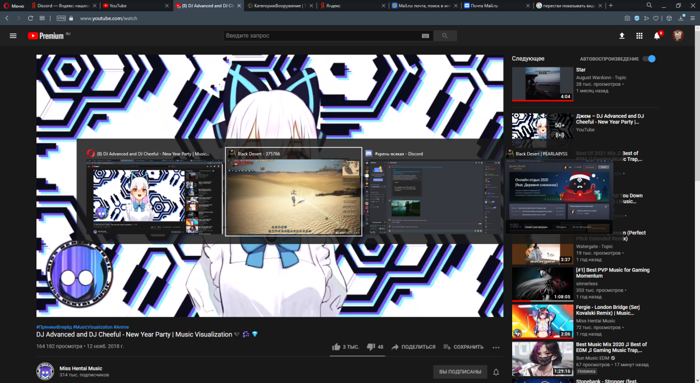This screenshot has height=383, width=700.
Task: Open the Opera Меню button
Action: point(14,6)
